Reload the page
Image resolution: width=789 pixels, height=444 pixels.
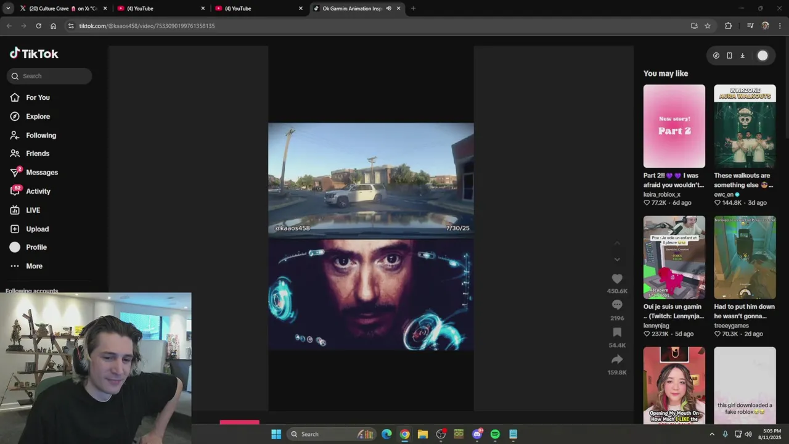(x=38, y=26)
